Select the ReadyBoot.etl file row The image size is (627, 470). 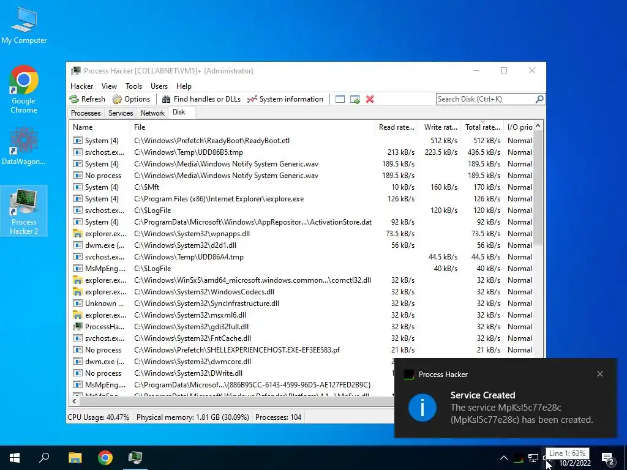click(x=302, y=141)
